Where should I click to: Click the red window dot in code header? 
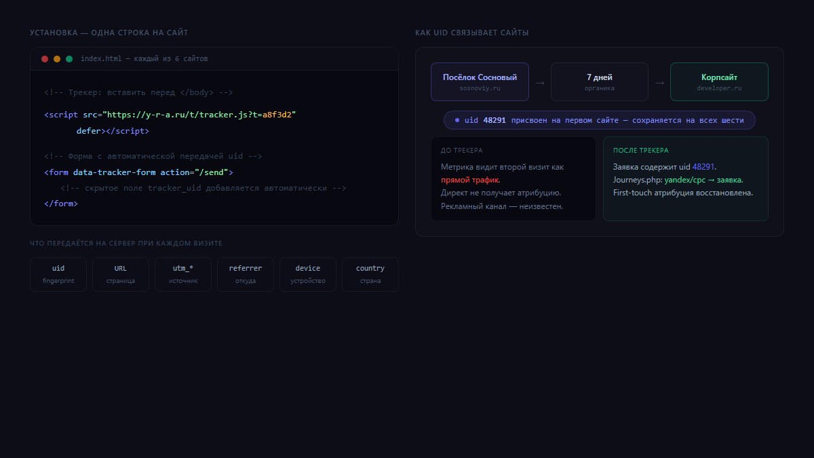pos(45,59)
